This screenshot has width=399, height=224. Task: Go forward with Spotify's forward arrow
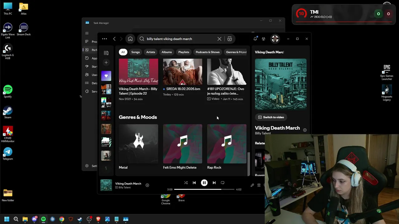(x=121, y=39)
